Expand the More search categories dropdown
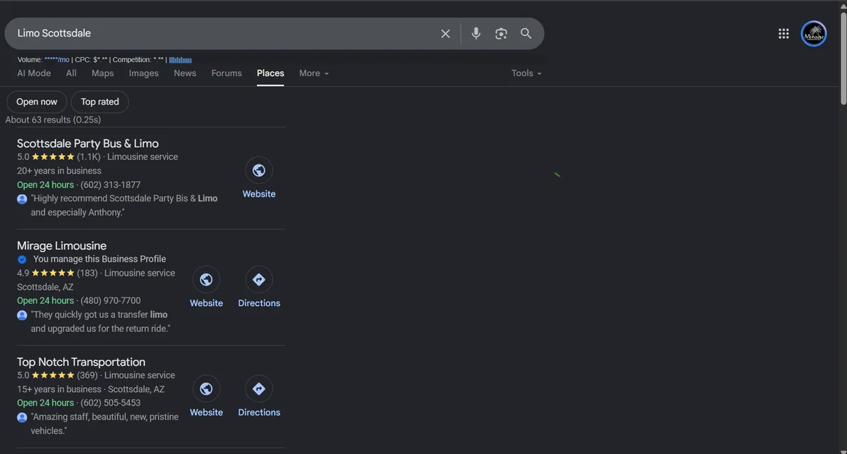 (x=314, y=73)
